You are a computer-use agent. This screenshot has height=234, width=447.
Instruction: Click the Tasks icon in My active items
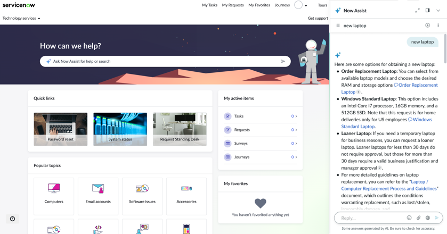tap(227, 116)
